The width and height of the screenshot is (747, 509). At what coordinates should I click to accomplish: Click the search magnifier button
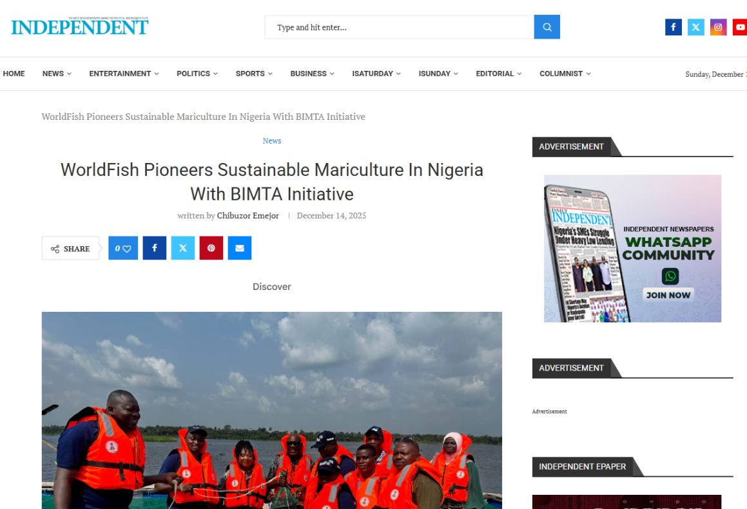[x=547, y=27]
